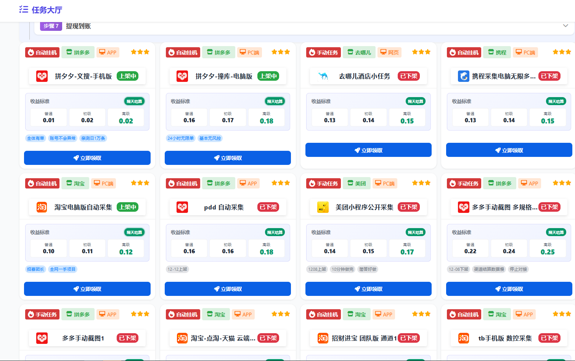Click the task hall list icon in header
575x361 pixels.
point(24,10)
